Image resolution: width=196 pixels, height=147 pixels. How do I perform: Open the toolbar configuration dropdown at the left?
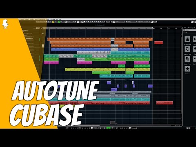[x=40, y=22]
